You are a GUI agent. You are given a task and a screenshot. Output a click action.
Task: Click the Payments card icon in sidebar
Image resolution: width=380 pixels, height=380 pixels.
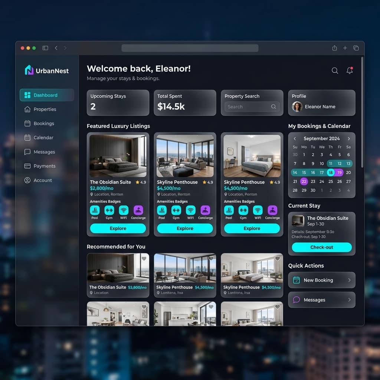(27, 166)
